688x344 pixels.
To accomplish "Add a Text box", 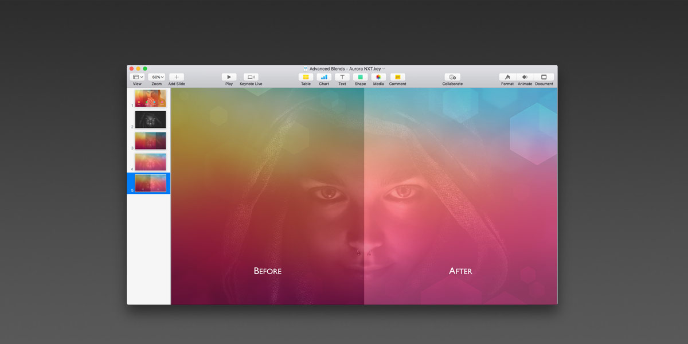I will coord(342,77).
